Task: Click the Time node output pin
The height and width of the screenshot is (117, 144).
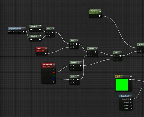Action: point(46,53)
